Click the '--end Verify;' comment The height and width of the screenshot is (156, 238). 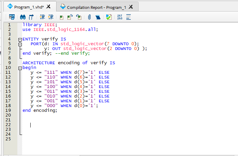point(73,53)
